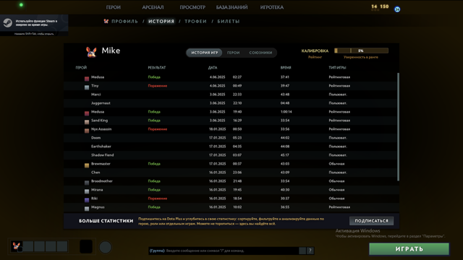Open the Арсенал top menu
This screenshot has width=463, height=260.
(x=153, y=7)
